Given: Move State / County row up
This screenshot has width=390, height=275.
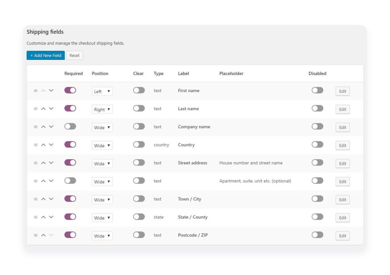Looking at the screenshot, I should coord(44,217).
